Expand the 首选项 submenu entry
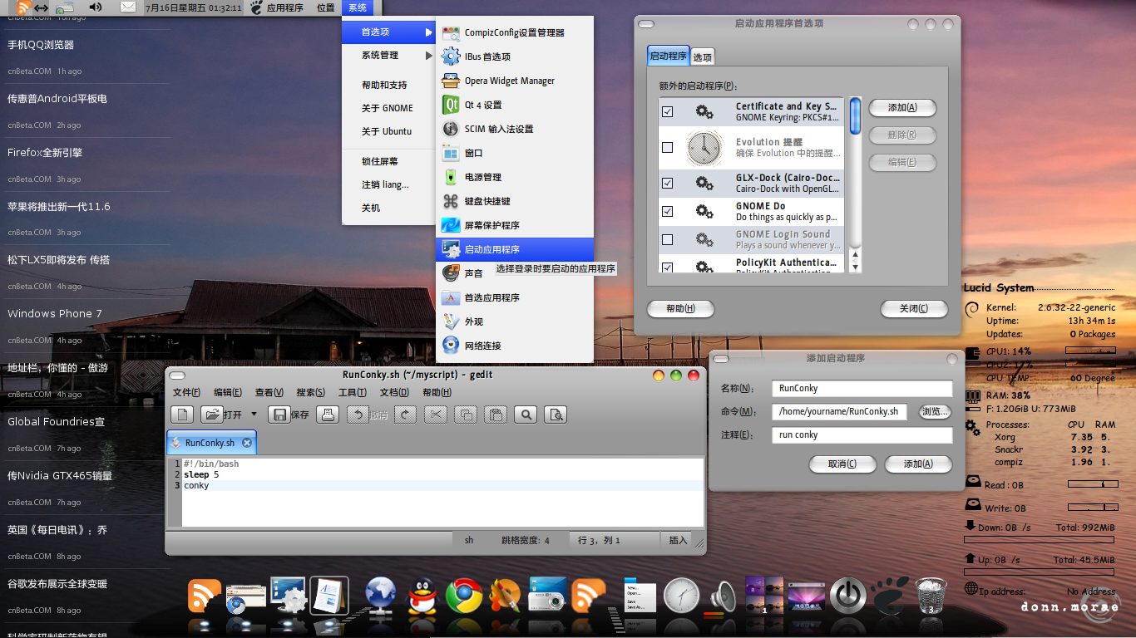The image size is (1136, 638). pos(388,32)
